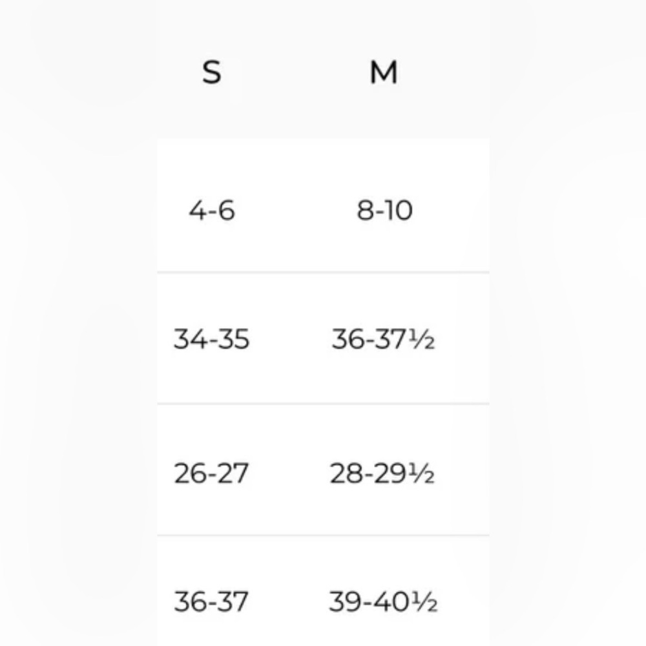The height and width of the screenshot is (646, 646).
Task: Click the 26-27 measurement cell
Action: tap(211, 474)
